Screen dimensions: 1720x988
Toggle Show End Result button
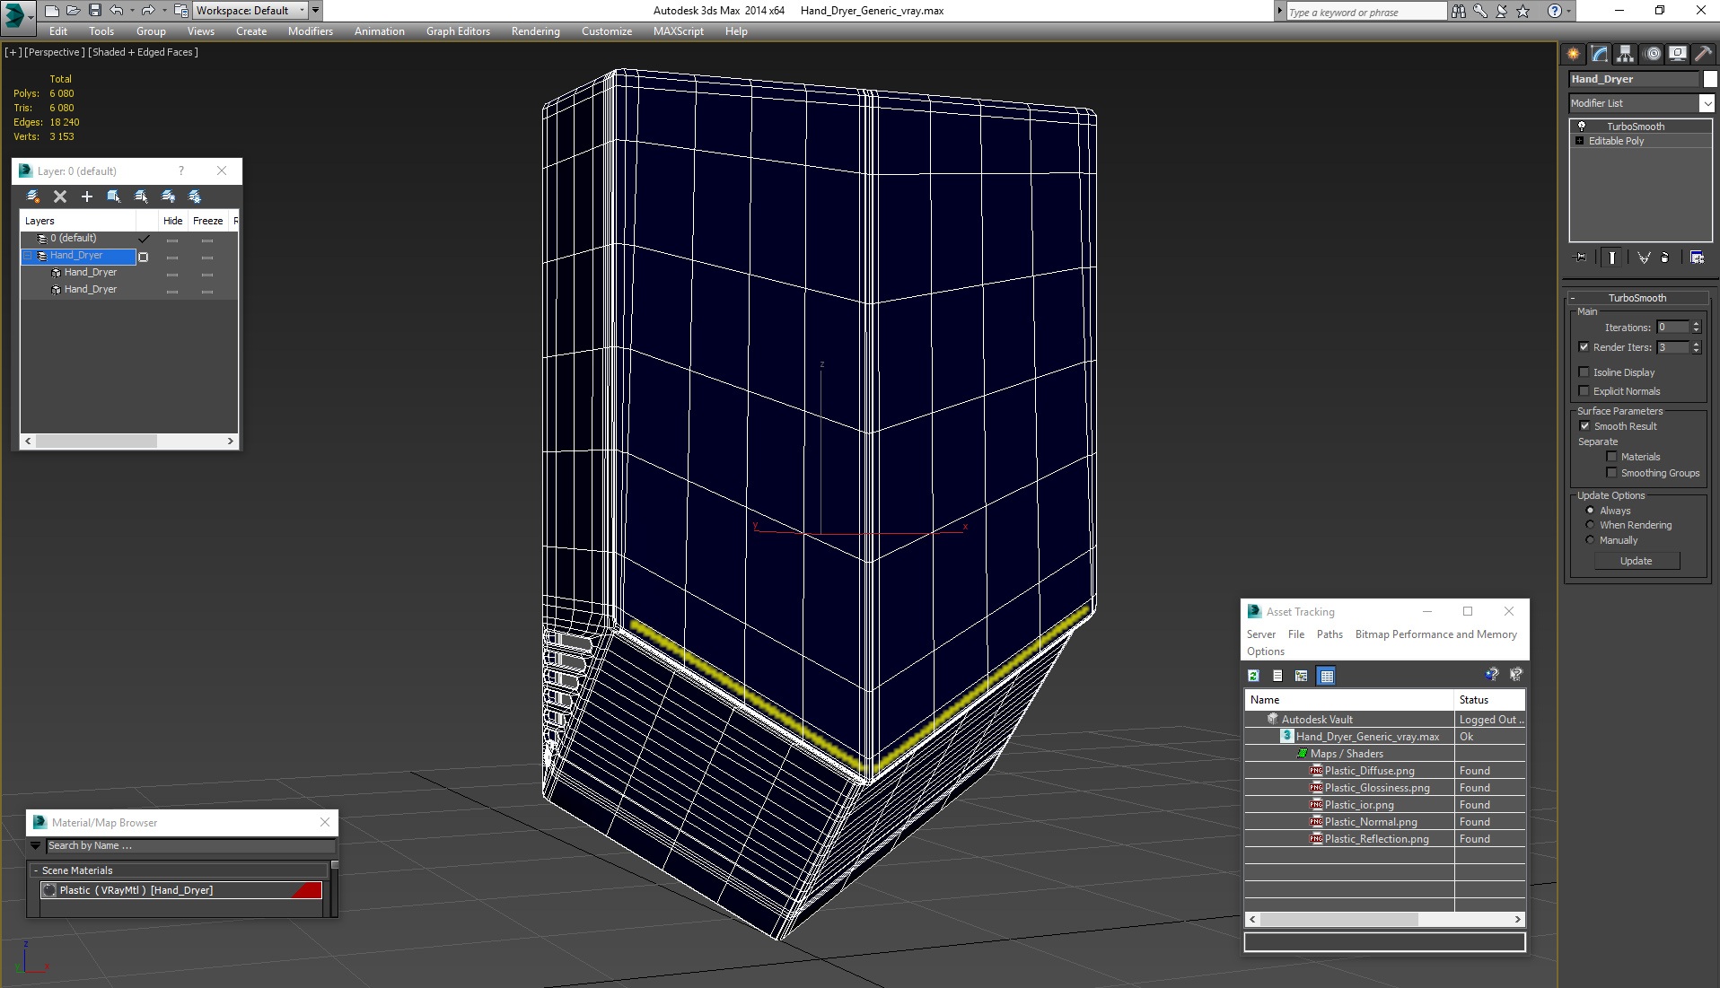[1612, 258]
